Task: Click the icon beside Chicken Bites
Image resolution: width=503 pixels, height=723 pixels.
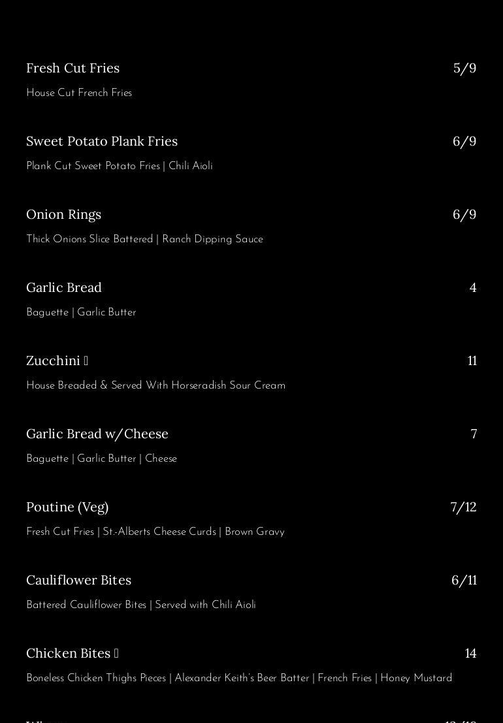Action: coord(116,653)
